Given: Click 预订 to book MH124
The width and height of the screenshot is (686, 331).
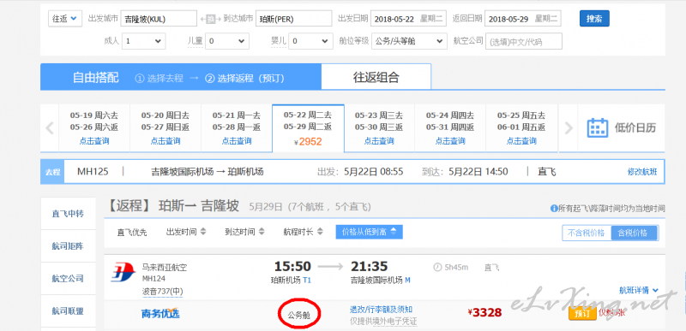Looking at the screenshot, I should [582, 313].
